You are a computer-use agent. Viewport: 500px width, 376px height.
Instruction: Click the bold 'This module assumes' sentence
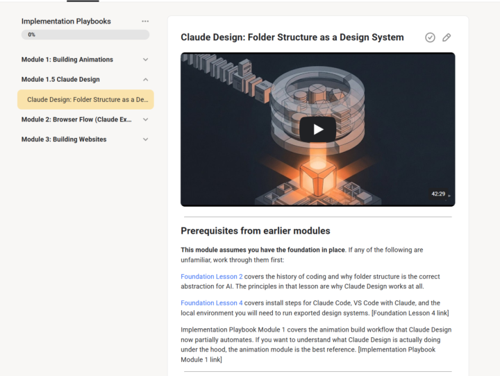262,250
